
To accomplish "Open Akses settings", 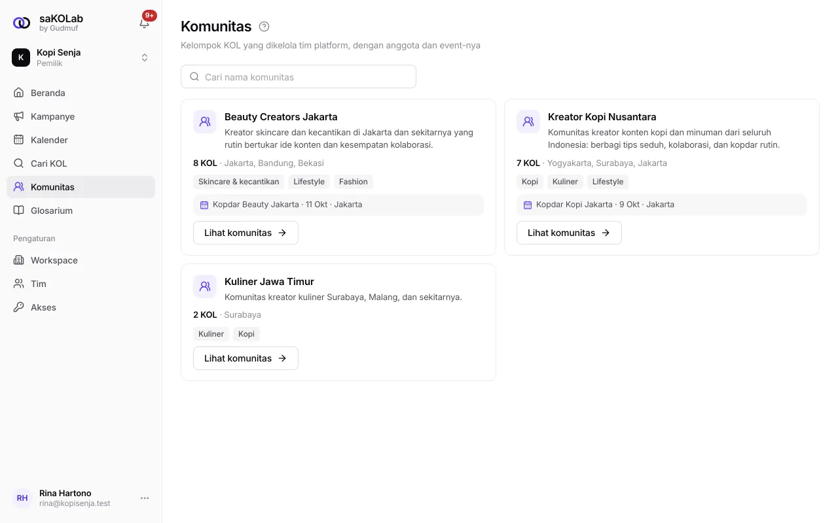I will (x=81, y=307).
